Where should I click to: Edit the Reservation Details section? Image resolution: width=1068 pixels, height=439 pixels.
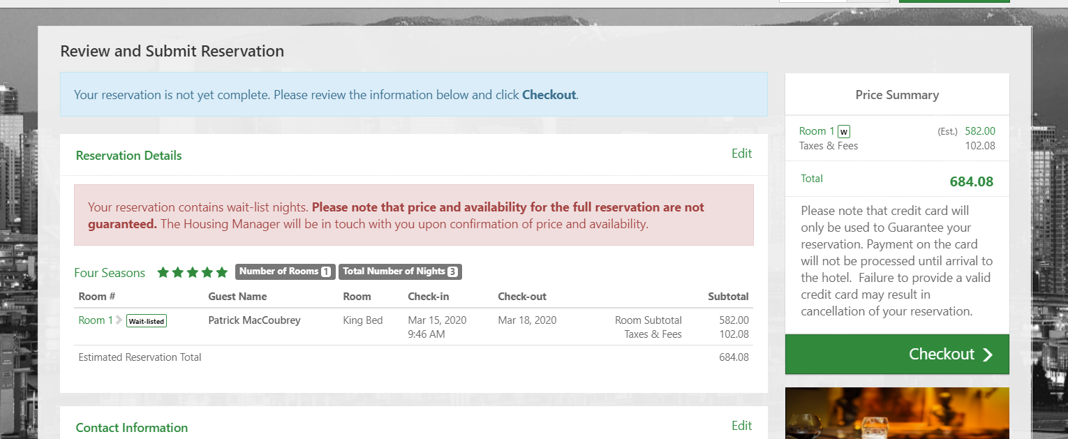741,154
